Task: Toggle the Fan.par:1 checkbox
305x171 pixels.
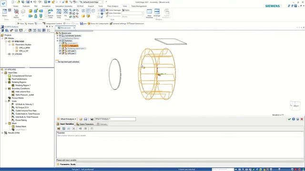Action: [x=60, y=46]
